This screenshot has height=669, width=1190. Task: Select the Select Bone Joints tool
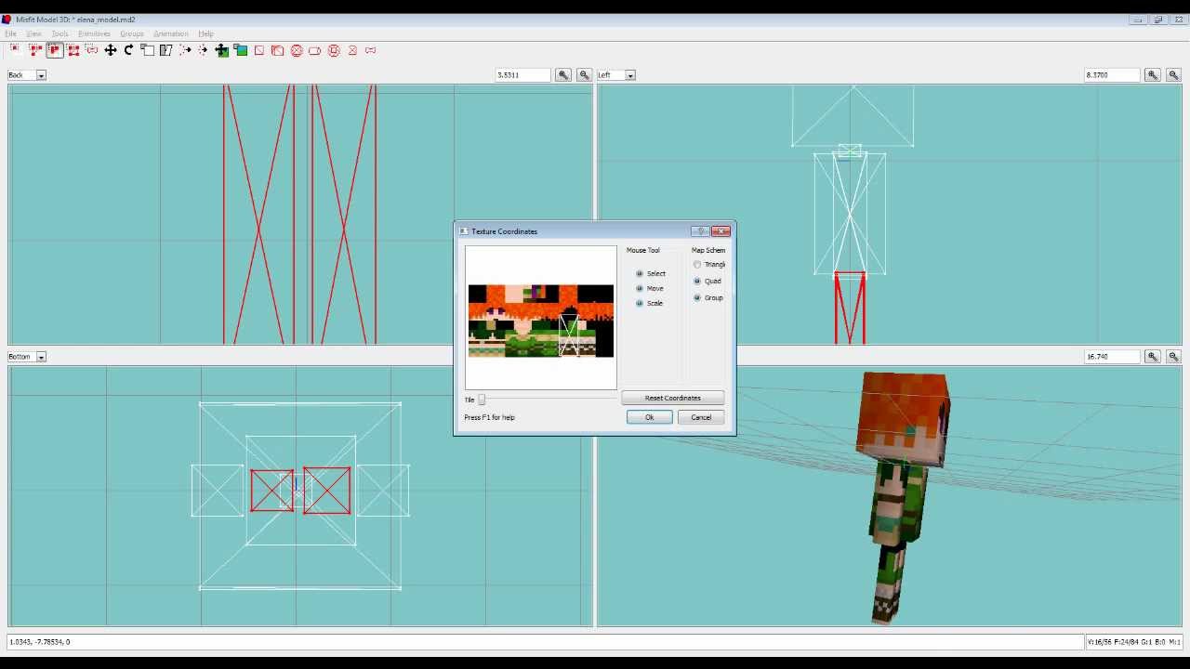[91, 50]
